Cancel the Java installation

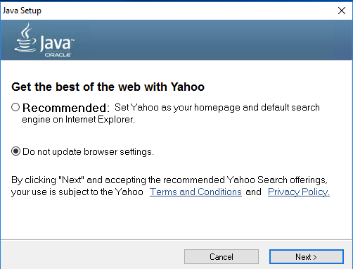[222, 256]
